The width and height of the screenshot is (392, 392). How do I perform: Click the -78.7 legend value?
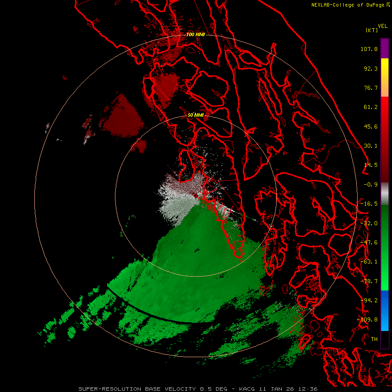369,281
